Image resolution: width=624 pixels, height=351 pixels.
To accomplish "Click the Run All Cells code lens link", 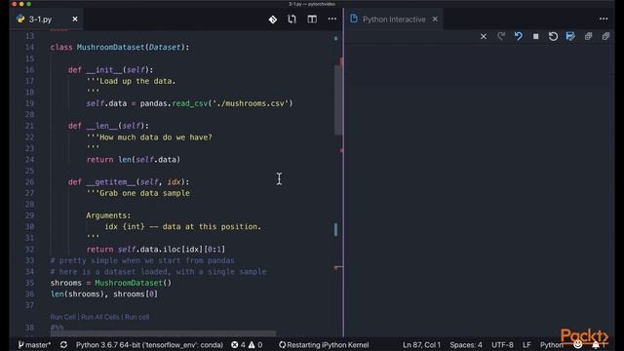I will pyautogui.click(x=100, y=317).
